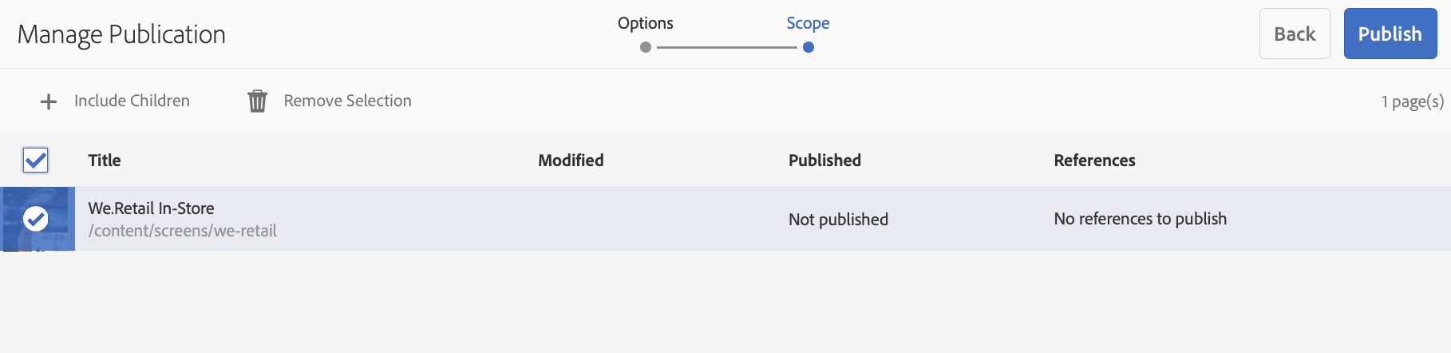The image size is (1451, 353).
Task: Click the plus icon for Include Children
Action: tap(49, 101)
